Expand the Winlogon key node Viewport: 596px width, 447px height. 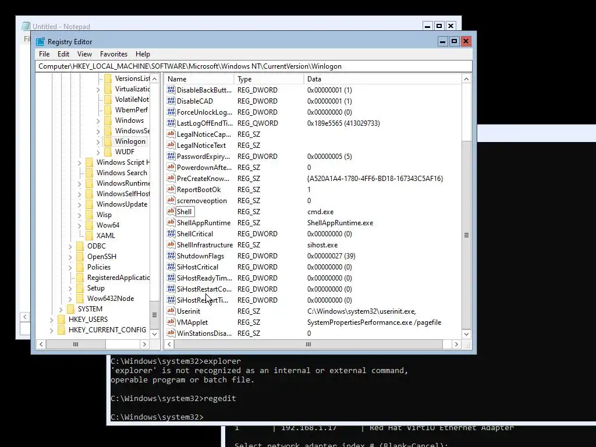(x=98, y=142)
